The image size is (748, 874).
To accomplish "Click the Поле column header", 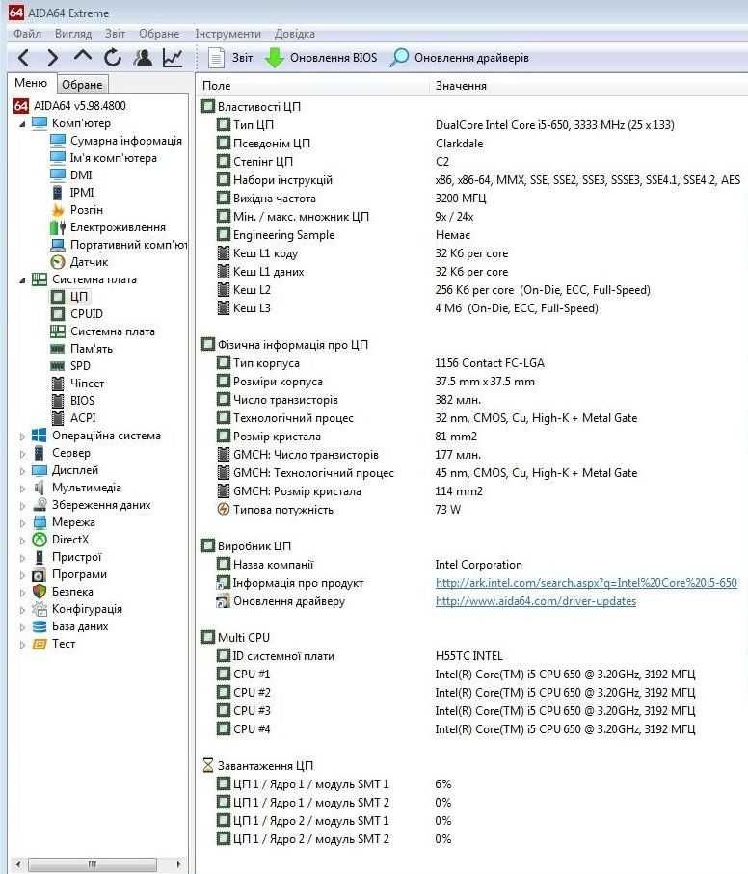I will click(216, 86).
